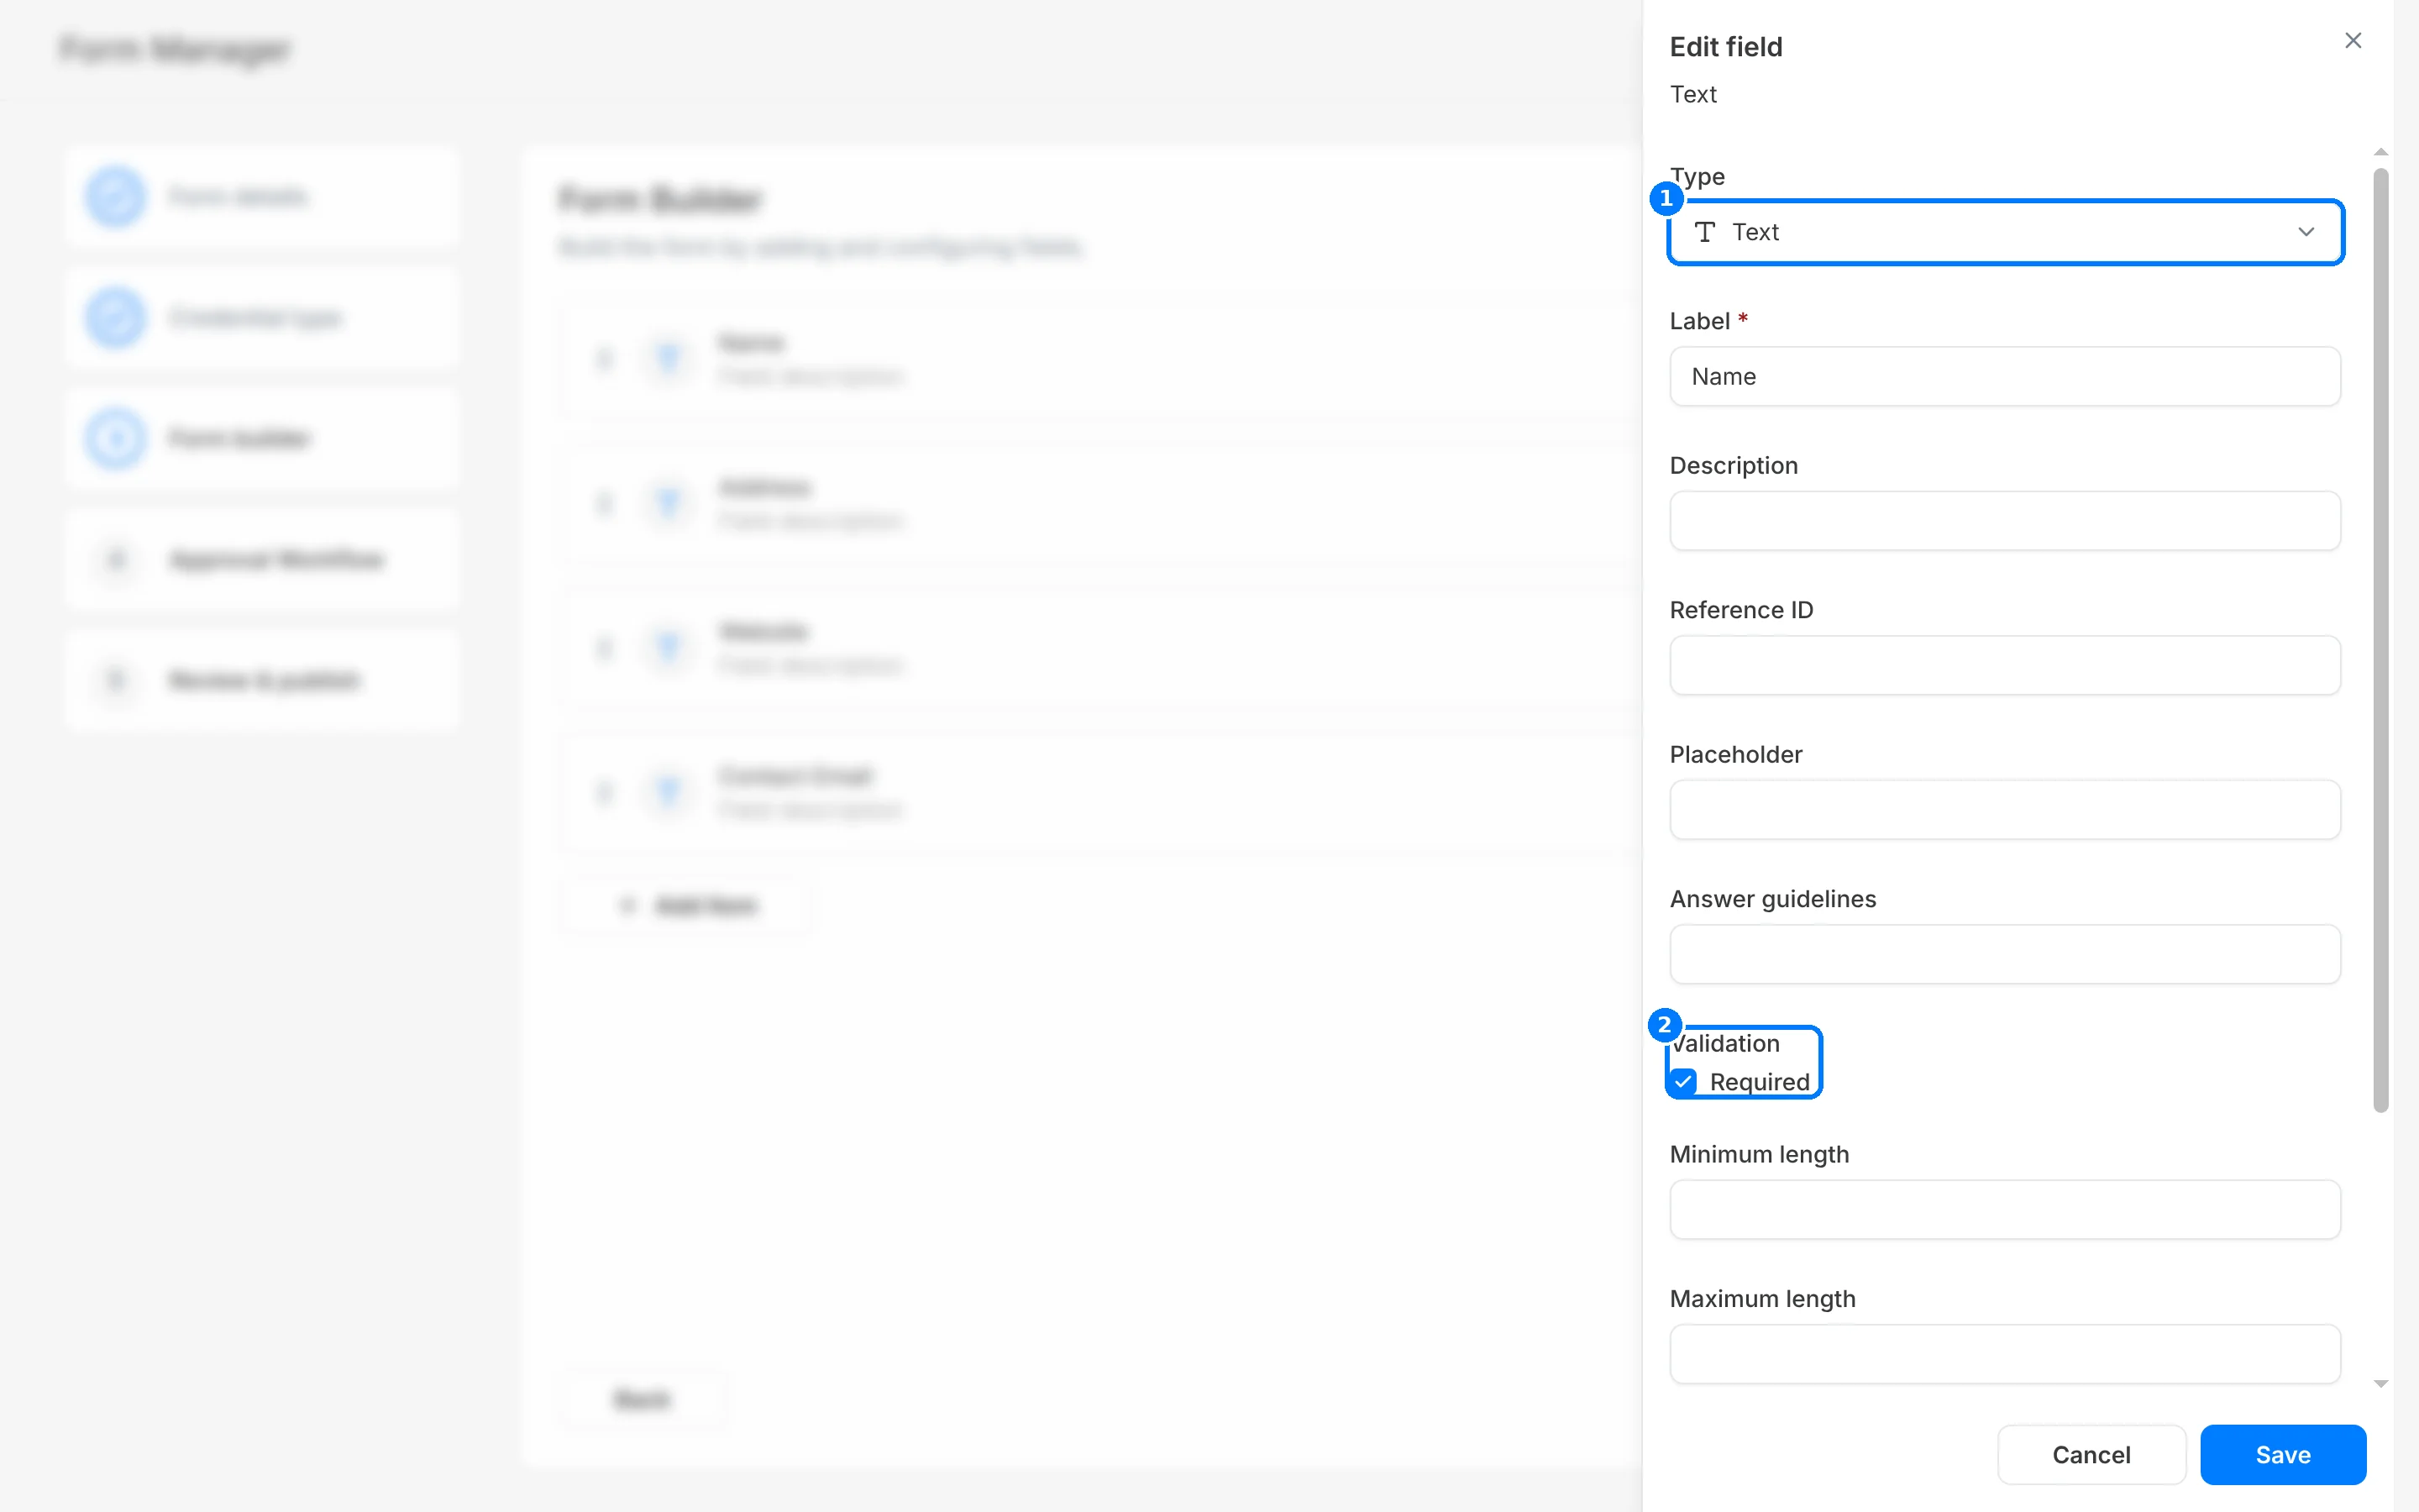Click the scrollbar down arrow
Viewport: 2419px width, 1512px height.
pos(2381,1384)
